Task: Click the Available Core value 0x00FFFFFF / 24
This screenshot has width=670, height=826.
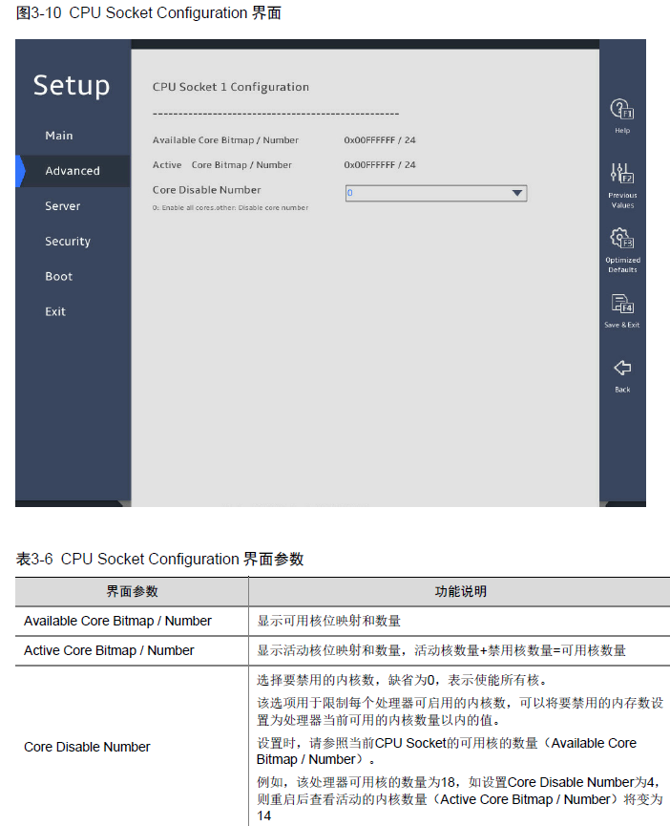Action: [380, 140]
